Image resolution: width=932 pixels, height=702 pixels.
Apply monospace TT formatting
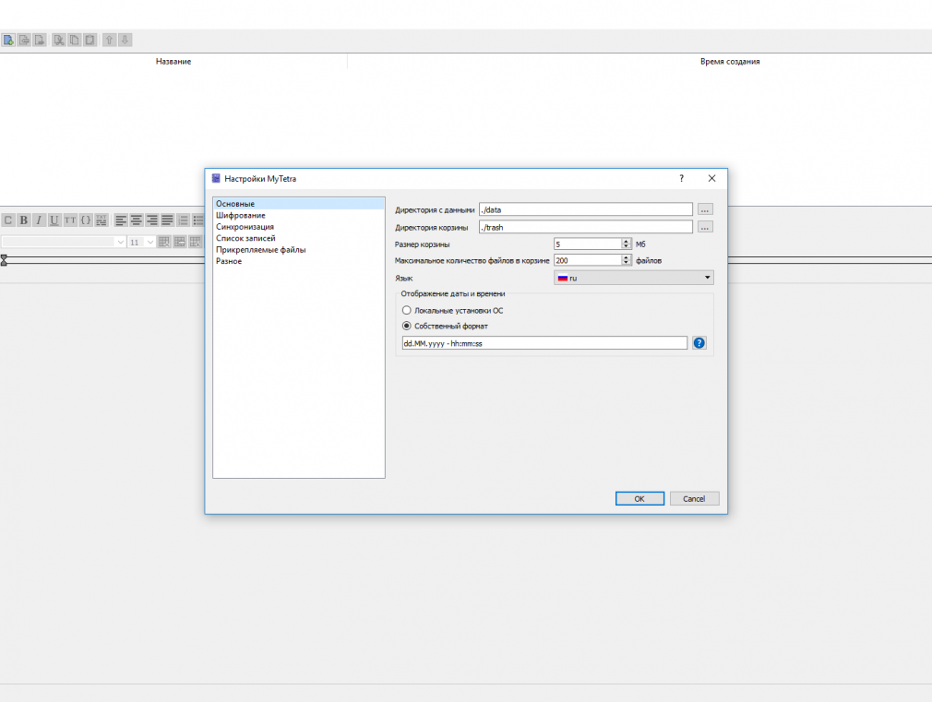(70, 220)
